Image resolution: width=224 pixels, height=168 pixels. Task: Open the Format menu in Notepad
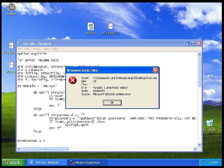[x=36, y=49]
